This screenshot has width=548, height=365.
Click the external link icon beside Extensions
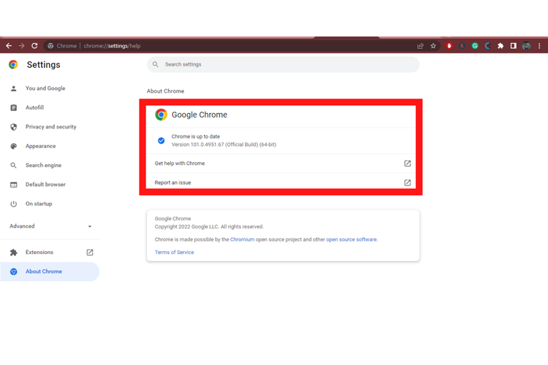coord(90,252)
